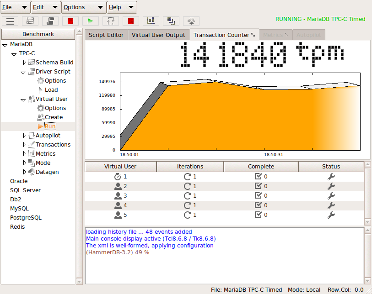
Task: Expand the Metrics tree node
Action: 24,154
